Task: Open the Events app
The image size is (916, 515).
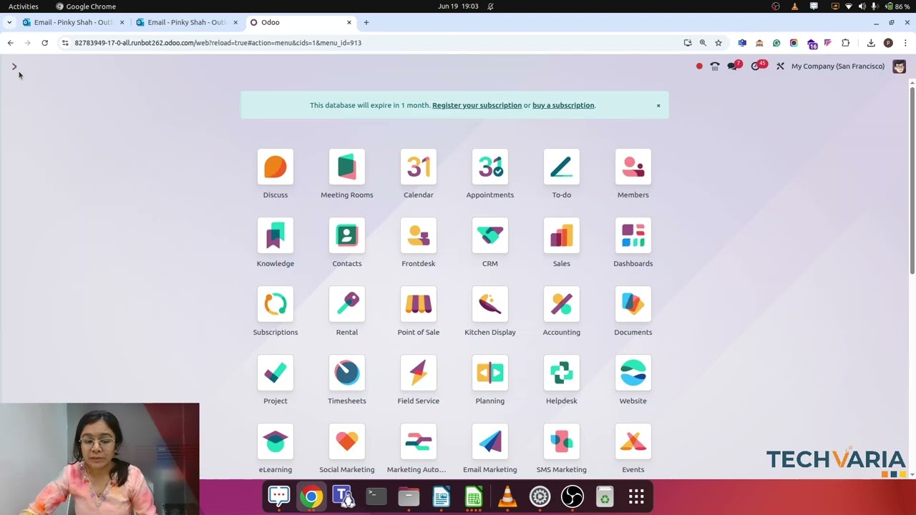Action: pos(633,442)
